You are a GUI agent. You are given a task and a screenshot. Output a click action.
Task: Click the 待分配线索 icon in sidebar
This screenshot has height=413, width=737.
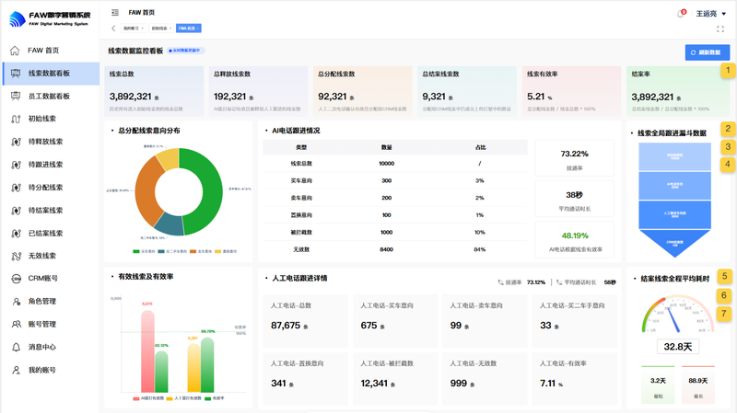pos(16,188)
